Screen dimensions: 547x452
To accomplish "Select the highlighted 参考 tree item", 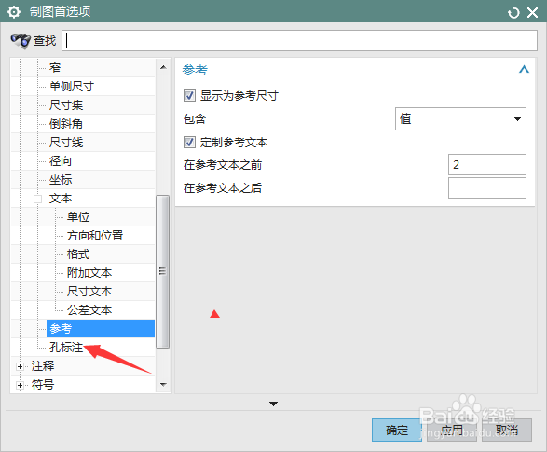I will [x=101, y=329].
